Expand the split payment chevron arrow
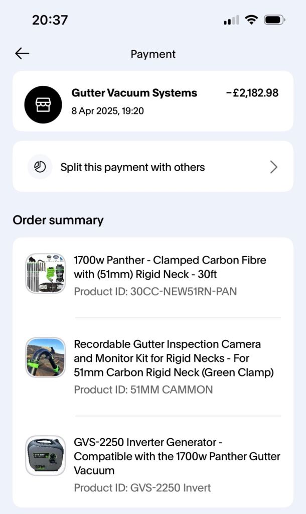306x514 pixels. (273, 167)
